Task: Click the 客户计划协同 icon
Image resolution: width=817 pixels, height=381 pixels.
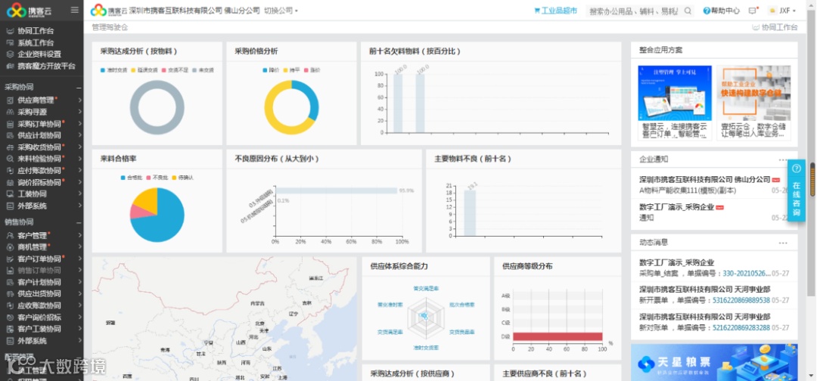Action: pyautogui.click(x=10, y=282)
